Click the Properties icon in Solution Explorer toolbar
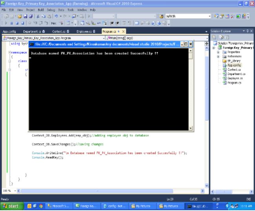 (215, 37)
